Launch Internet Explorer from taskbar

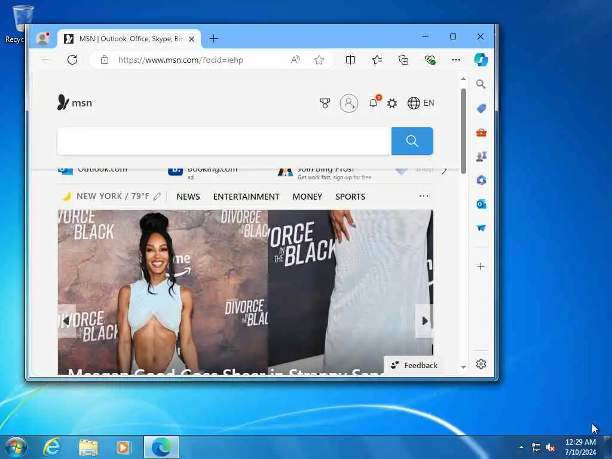(x=52, y=447)
